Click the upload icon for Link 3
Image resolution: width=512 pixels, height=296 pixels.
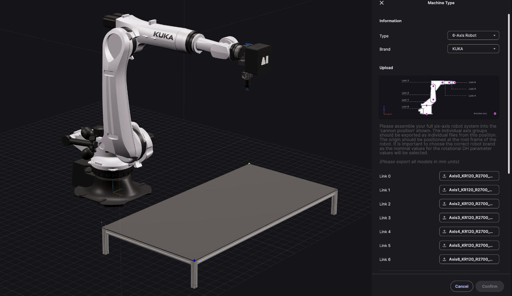[x=444, y=218]
